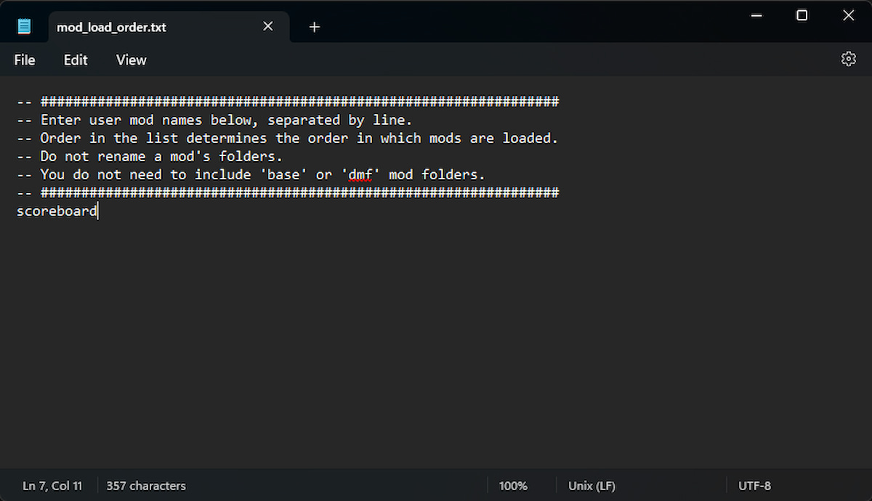Open the View menu
Screen dimensions: 872x501
(x=132, y=60)
